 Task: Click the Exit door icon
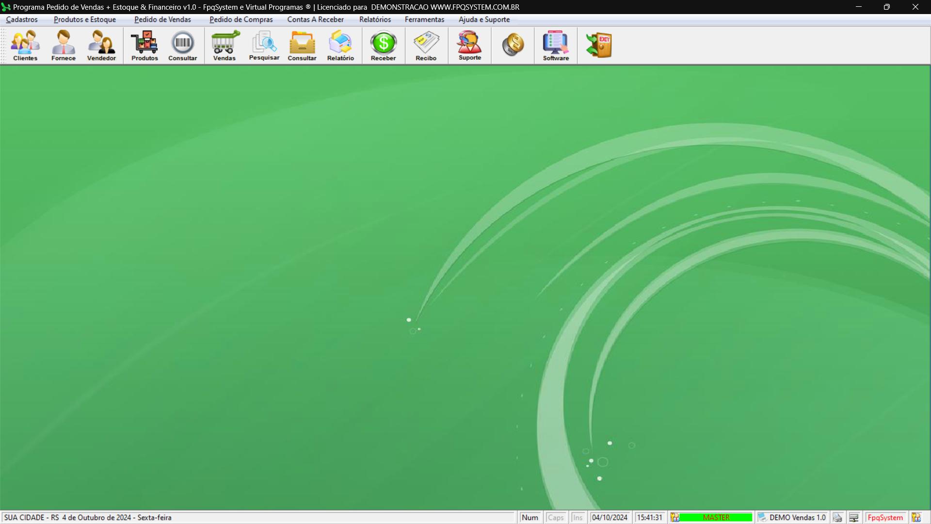(599, 45)
